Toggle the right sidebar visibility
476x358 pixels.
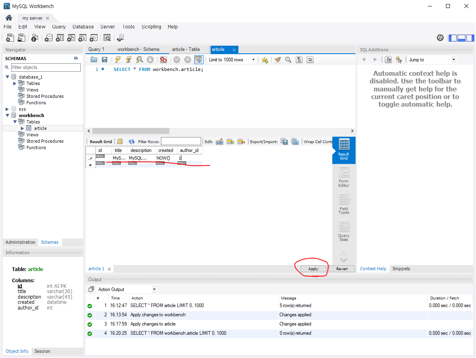(x=470, y=38)
